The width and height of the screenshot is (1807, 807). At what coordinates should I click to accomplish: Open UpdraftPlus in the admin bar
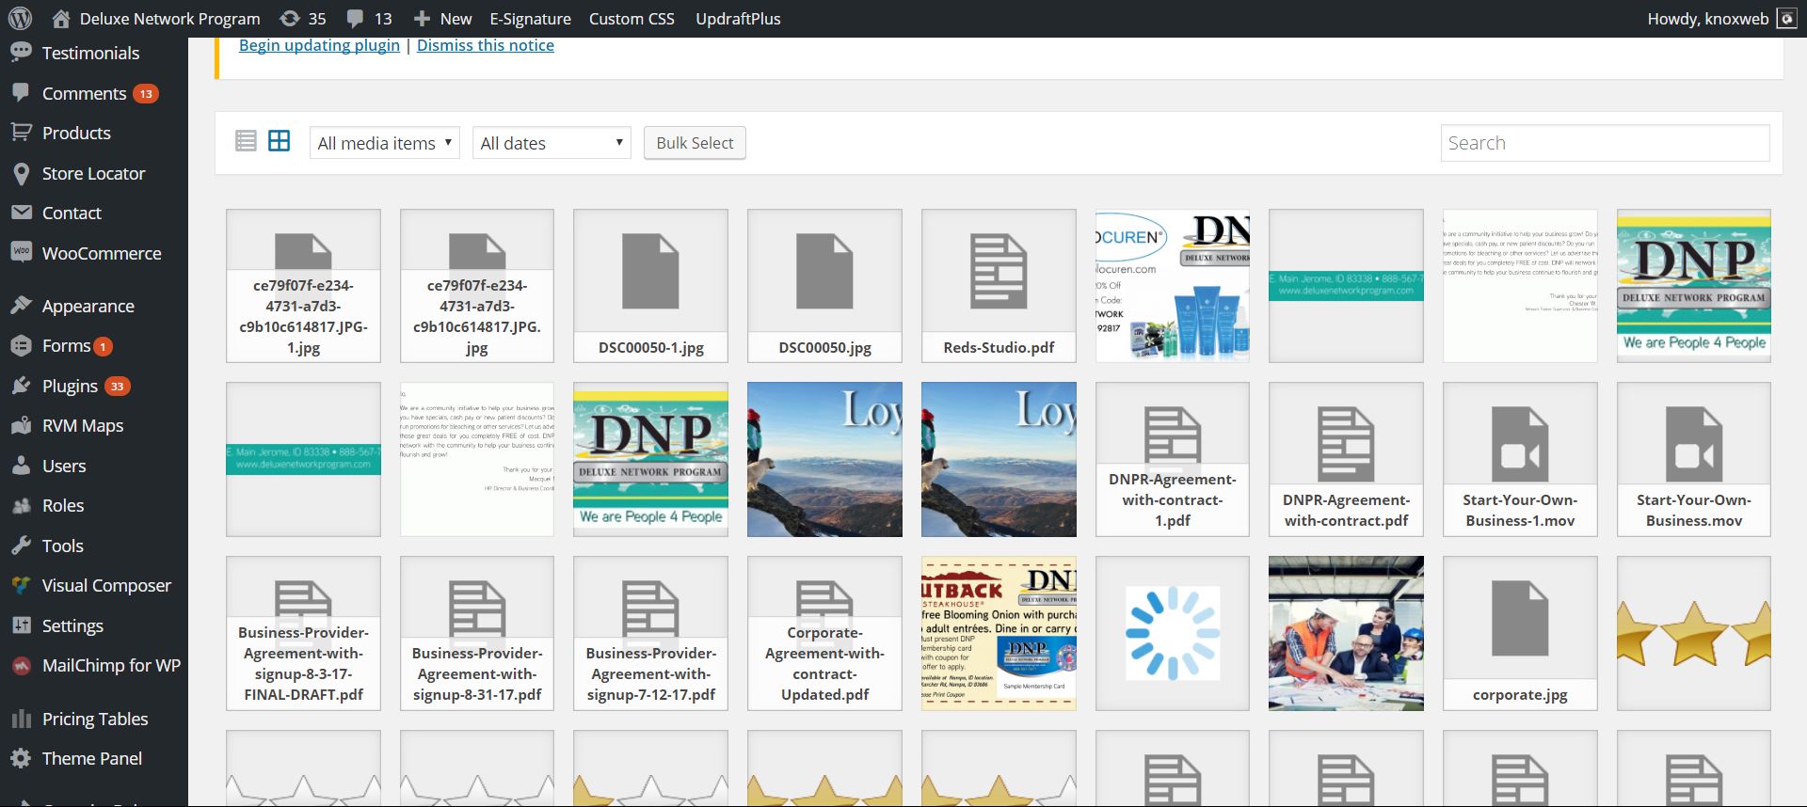click(x=738, y=19)
